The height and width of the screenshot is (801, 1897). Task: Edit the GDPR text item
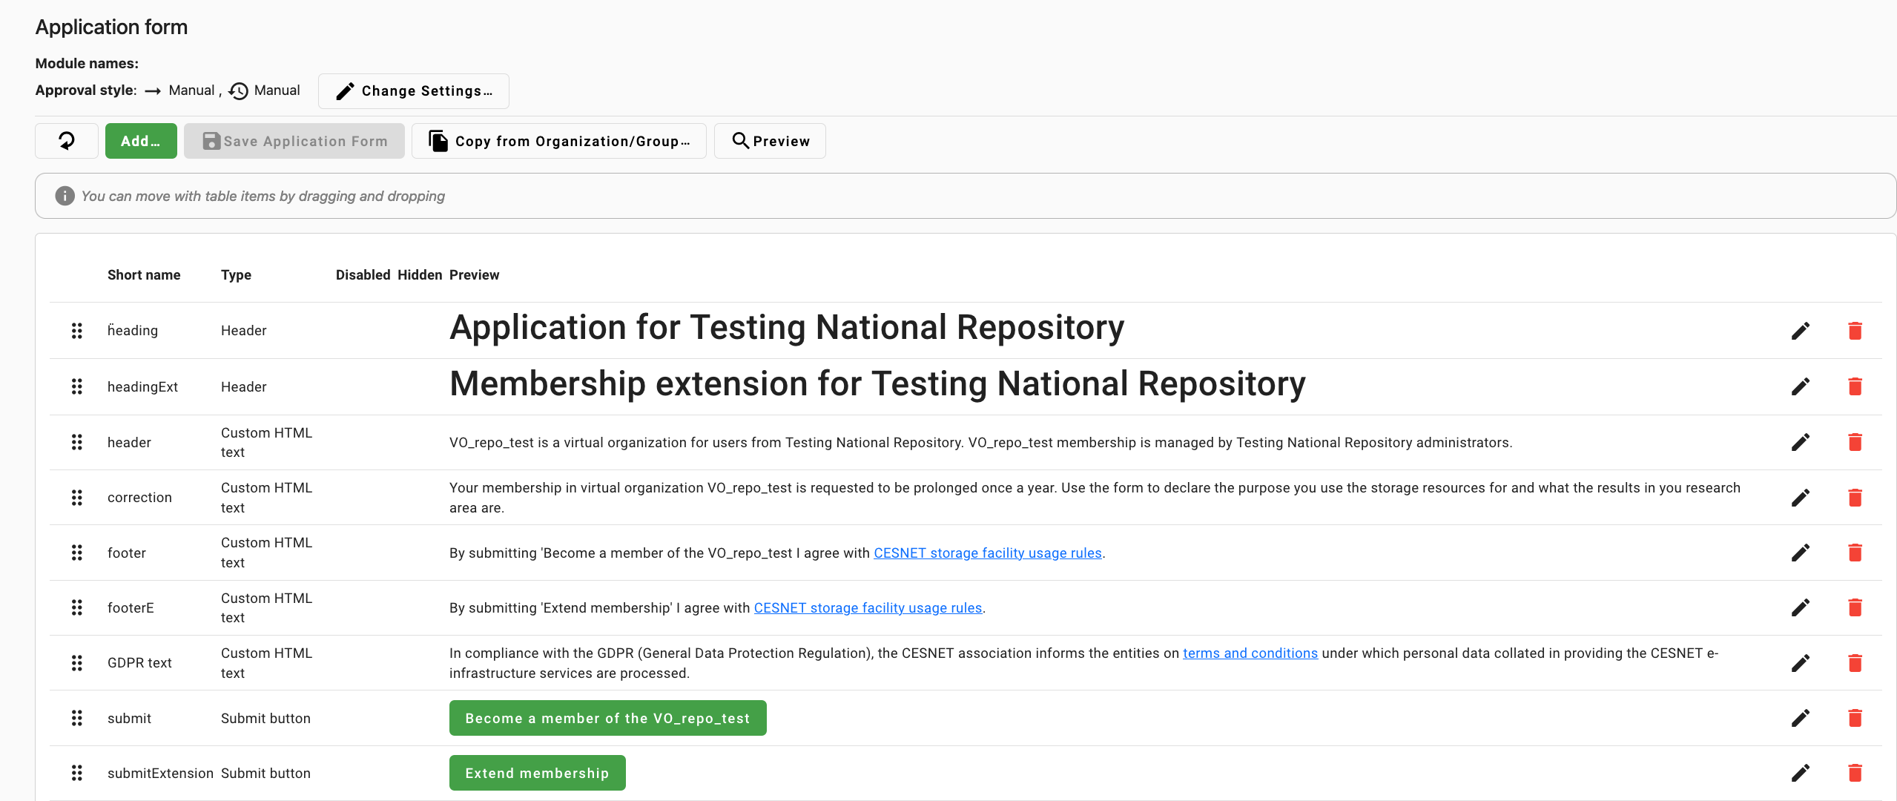[x=1801, y=663]
